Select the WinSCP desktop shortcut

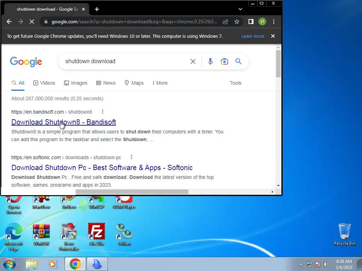coord(97,202)
